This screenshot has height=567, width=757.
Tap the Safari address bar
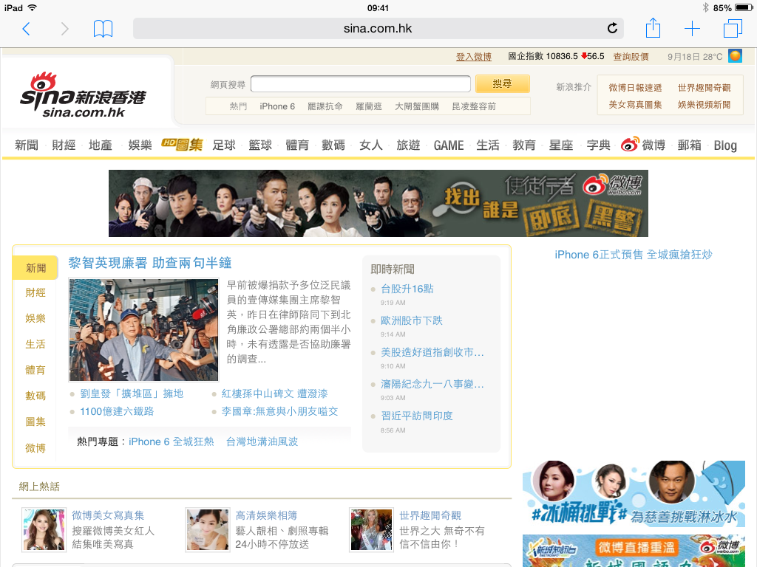[378, 29]
